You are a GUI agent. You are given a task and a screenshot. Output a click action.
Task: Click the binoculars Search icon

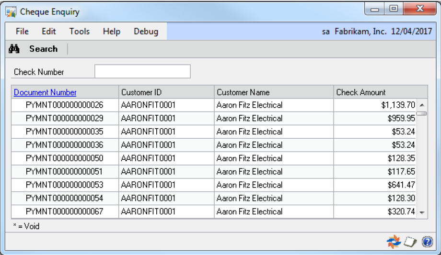pyautogui.click(x=14, y=49)
